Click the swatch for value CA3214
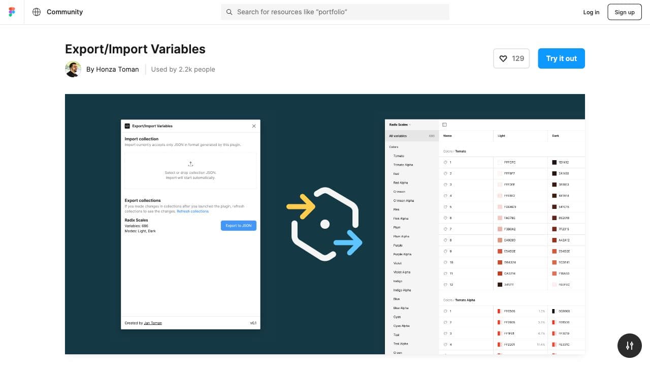The width and height of the screenshot is (650, 366). click(x=500, y=273)
